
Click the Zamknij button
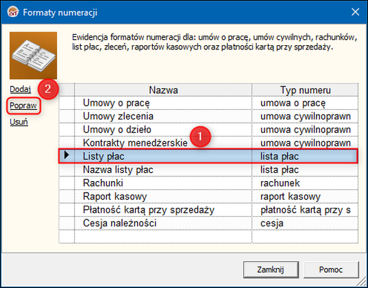coord(271,269)
